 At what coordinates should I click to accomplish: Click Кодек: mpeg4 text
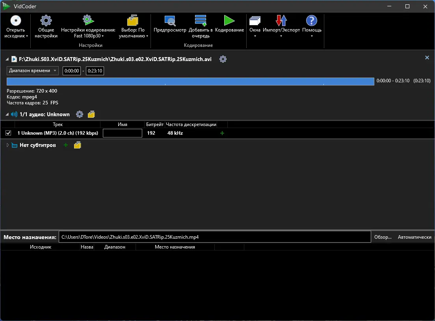pyautogui.click(x=22, y=97)
